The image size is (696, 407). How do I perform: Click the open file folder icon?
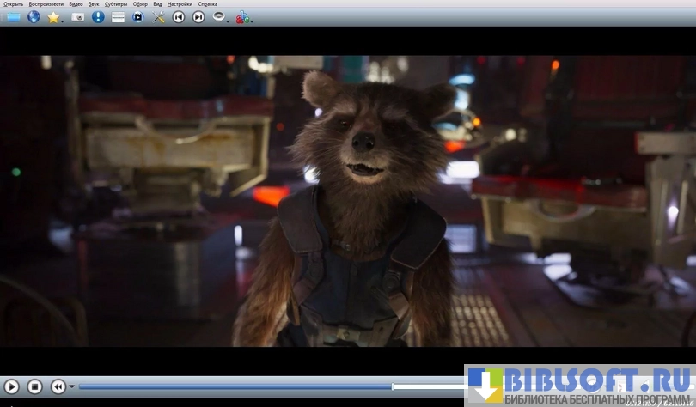point(13,16)
